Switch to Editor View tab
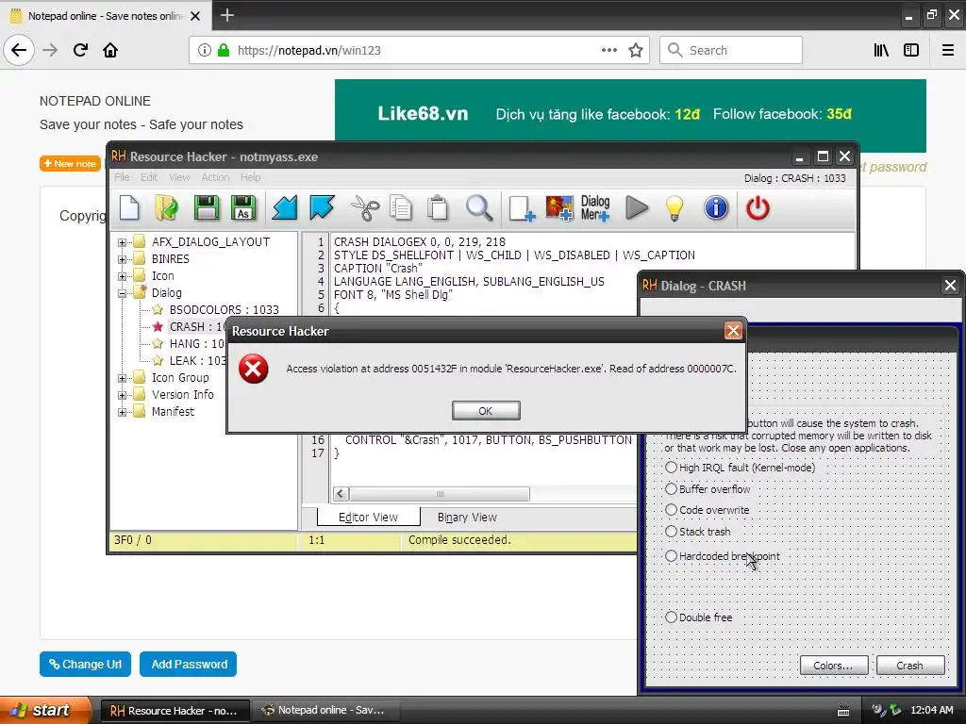 369,518
